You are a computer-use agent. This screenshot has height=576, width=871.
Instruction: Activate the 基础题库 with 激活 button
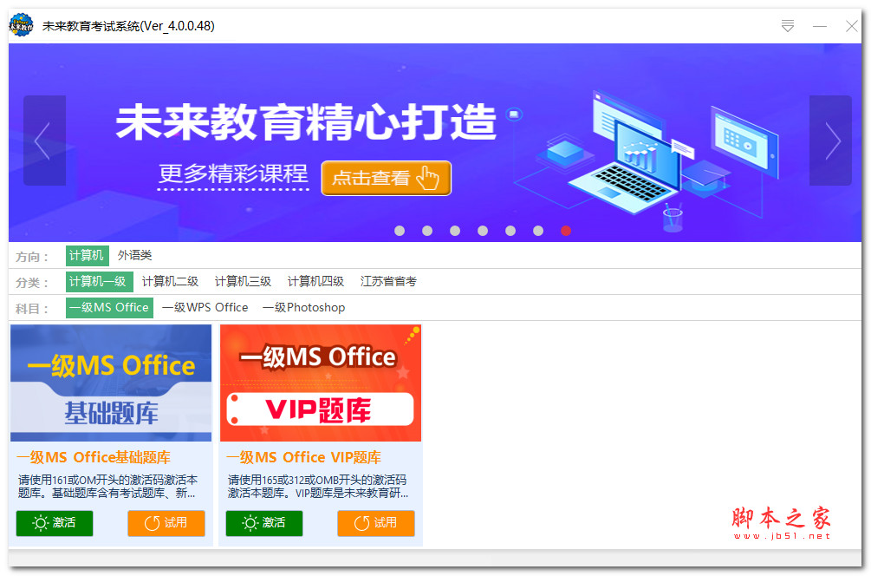tap(55, 523)
